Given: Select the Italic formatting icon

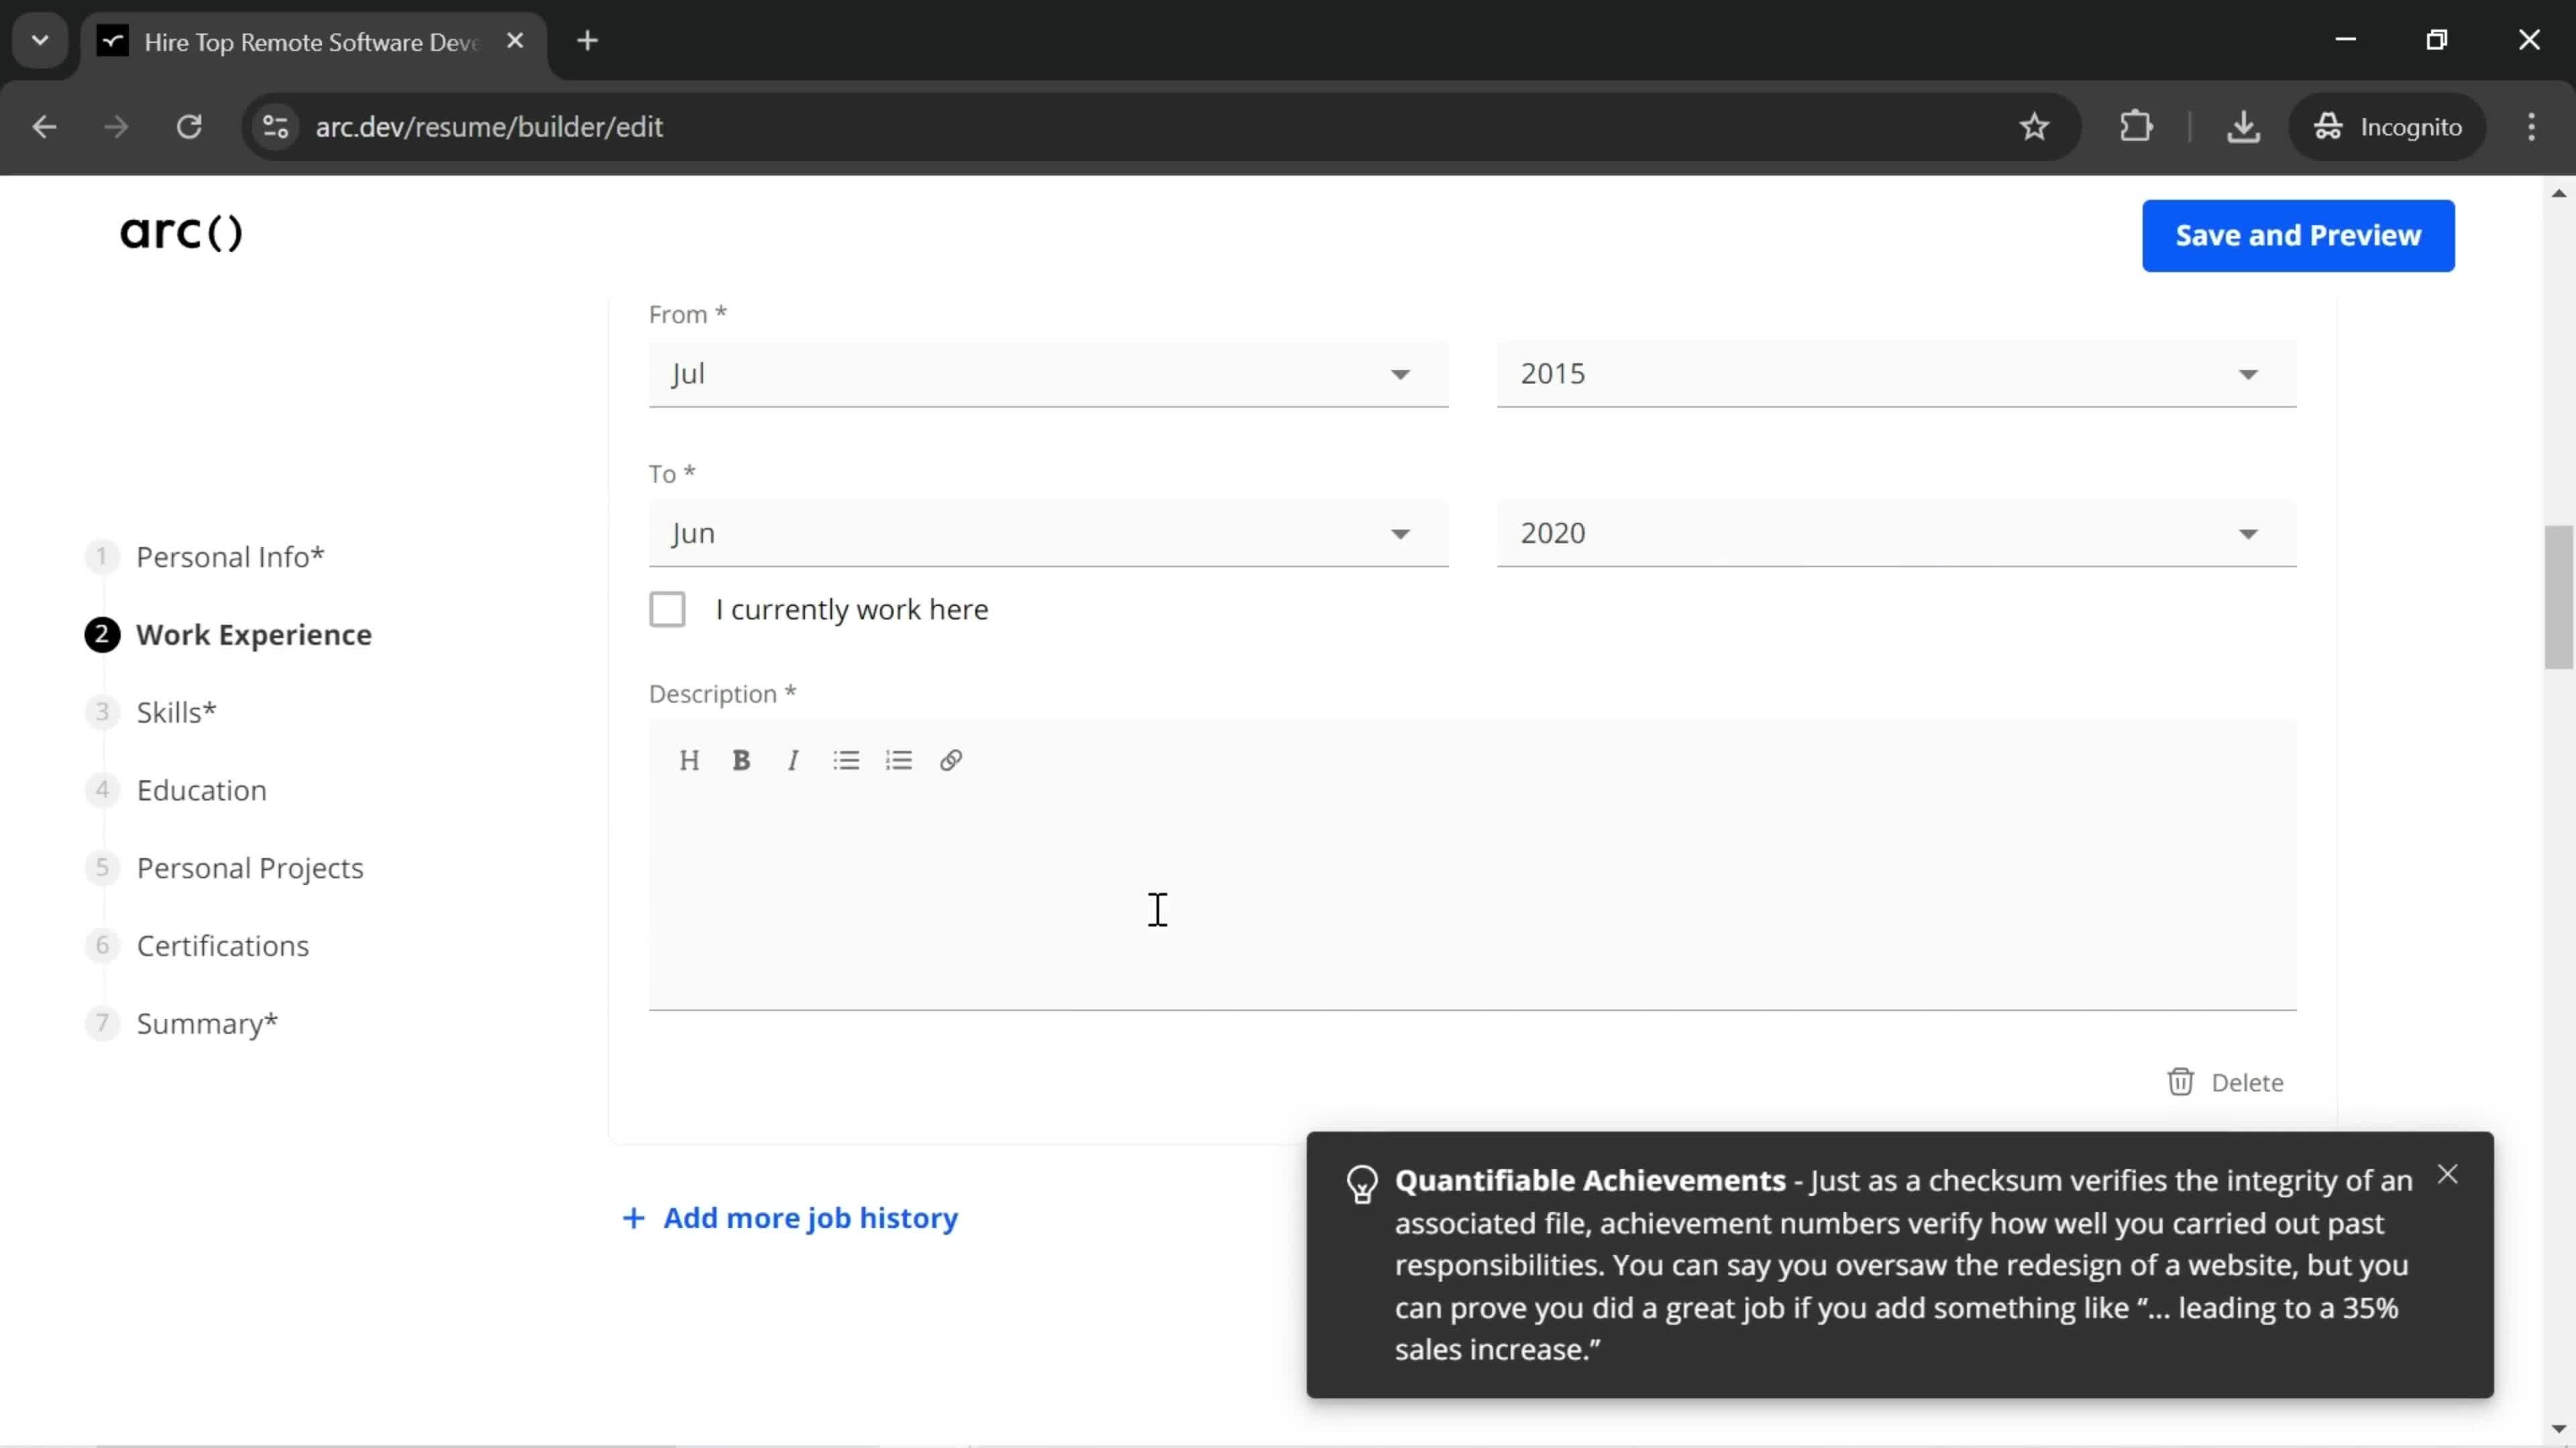Looking at the screenshot, I should point(794,760).
